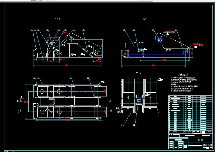Pick the right-side B section marker
Viewport: 215px width, 152px height.
pos(111,111)
